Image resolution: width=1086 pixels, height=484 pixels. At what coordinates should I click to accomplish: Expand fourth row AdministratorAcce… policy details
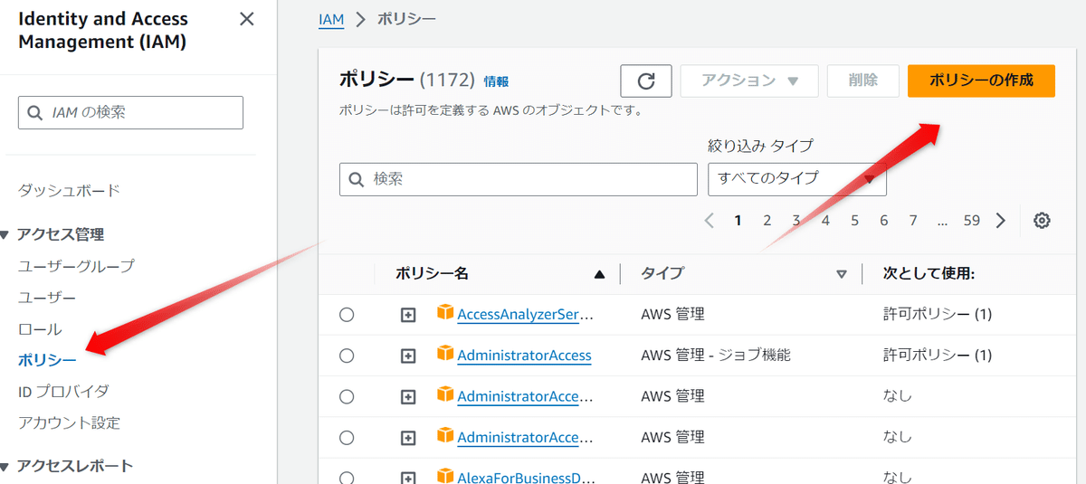click(x=408, y=438)
